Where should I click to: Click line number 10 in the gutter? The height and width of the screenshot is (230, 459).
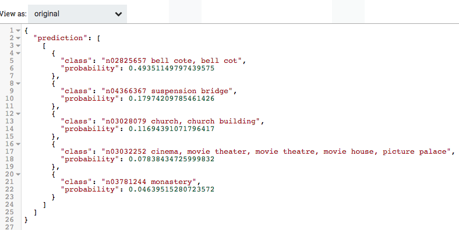(9, 98)
